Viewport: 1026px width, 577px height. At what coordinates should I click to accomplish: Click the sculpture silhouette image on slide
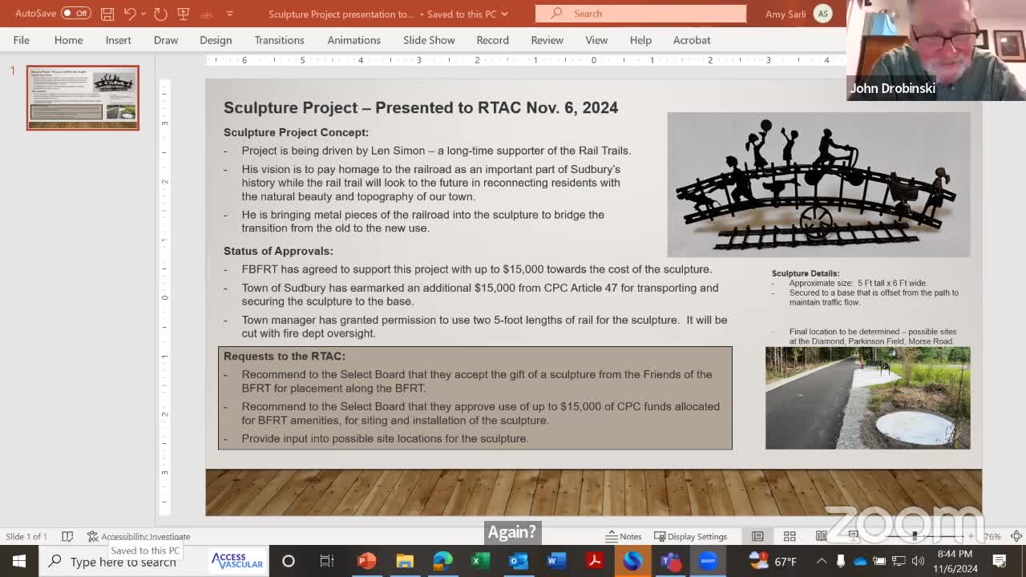pos(818,184)
